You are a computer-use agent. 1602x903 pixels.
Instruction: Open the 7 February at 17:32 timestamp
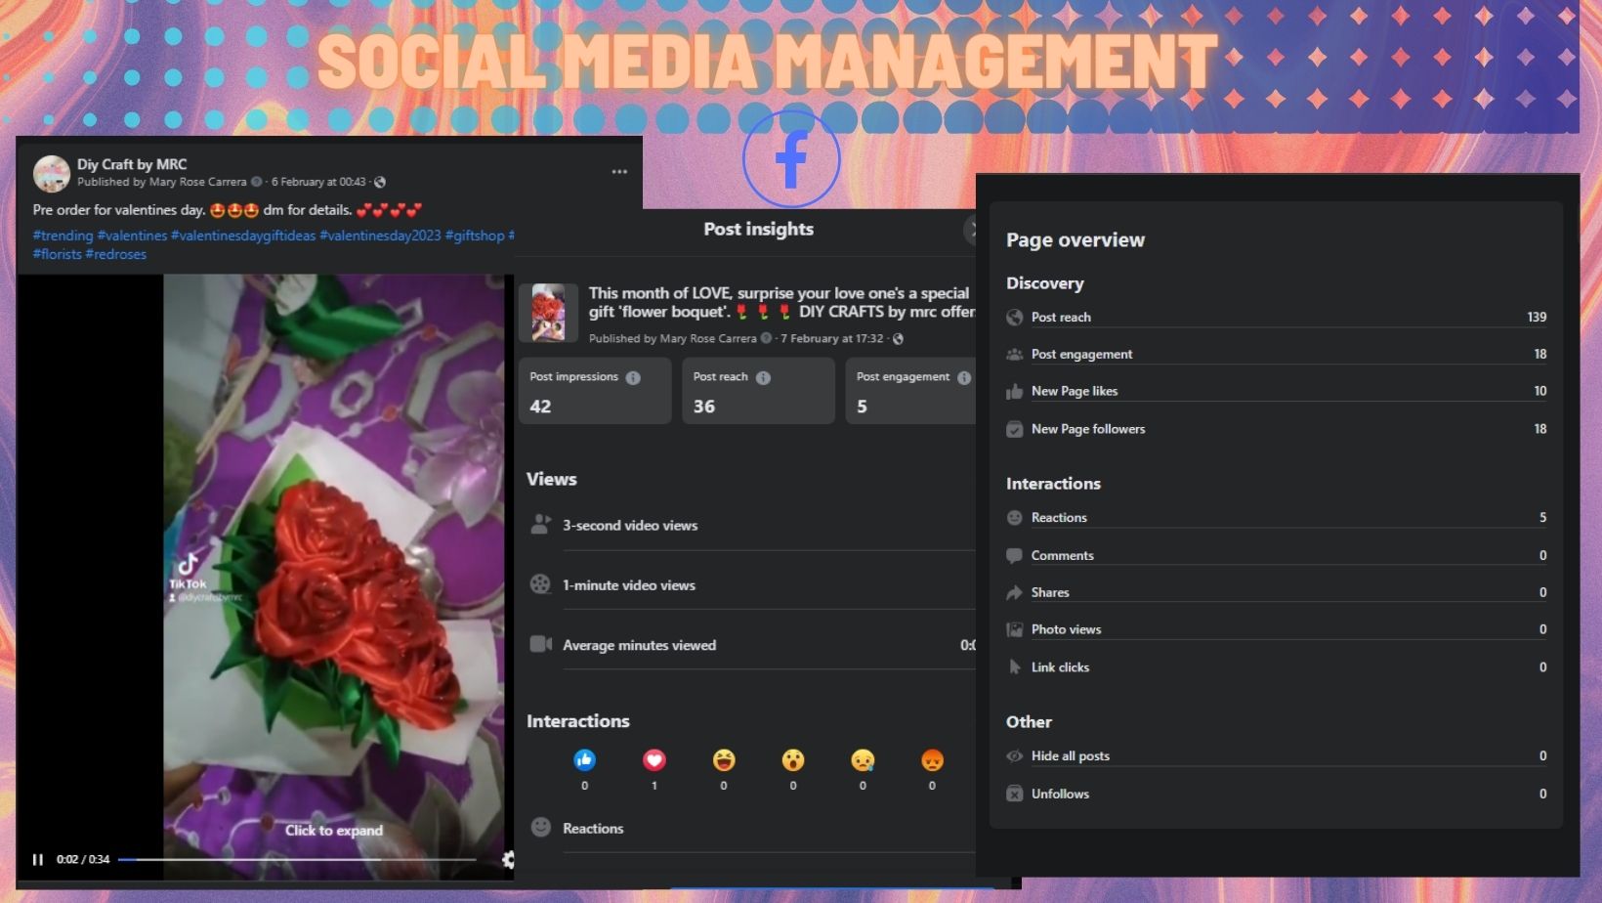tap(832, 338)
